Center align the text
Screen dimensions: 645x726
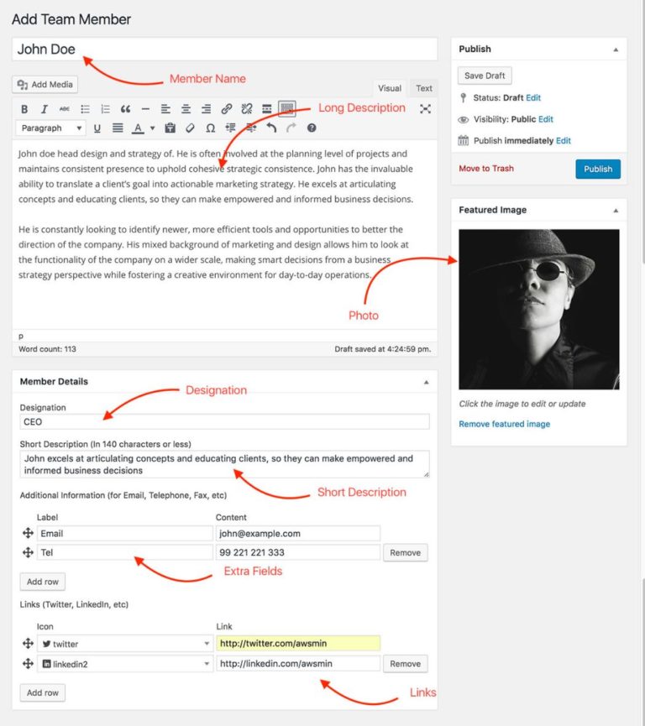pos(186,109)
